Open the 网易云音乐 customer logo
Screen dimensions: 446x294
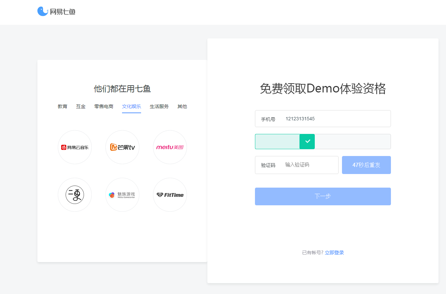pos(75,147)
